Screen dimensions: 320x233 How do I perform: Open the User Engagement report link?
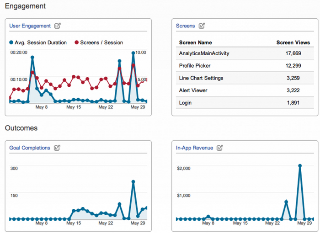(30, 26)
